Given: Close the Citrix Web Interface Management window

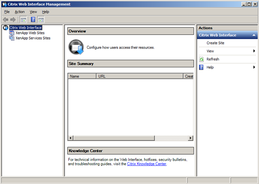Looking at the screenshot, I should tap(255, 4).
